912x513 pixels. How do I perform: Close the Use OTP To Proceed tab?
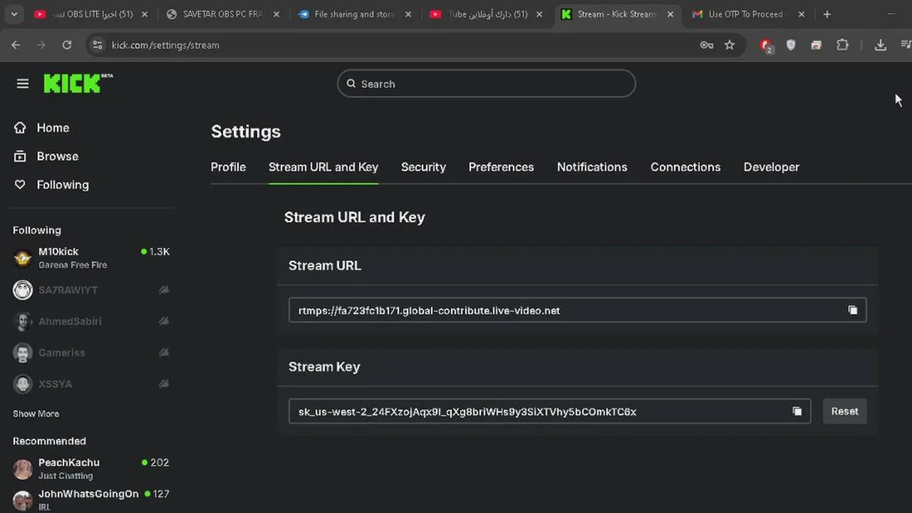click(801, 14)
